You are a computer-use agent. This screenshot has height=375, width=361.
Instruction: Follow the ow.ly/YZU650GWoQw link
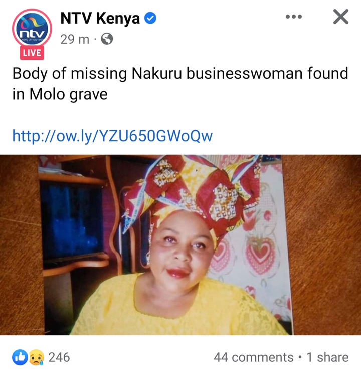point(112,136)
